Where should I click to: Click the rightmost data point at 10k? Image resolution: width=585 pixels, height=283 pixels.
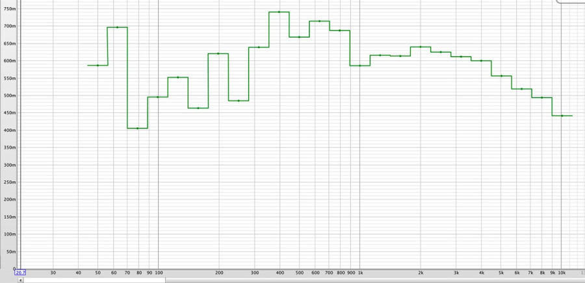[x=562, y=116]
